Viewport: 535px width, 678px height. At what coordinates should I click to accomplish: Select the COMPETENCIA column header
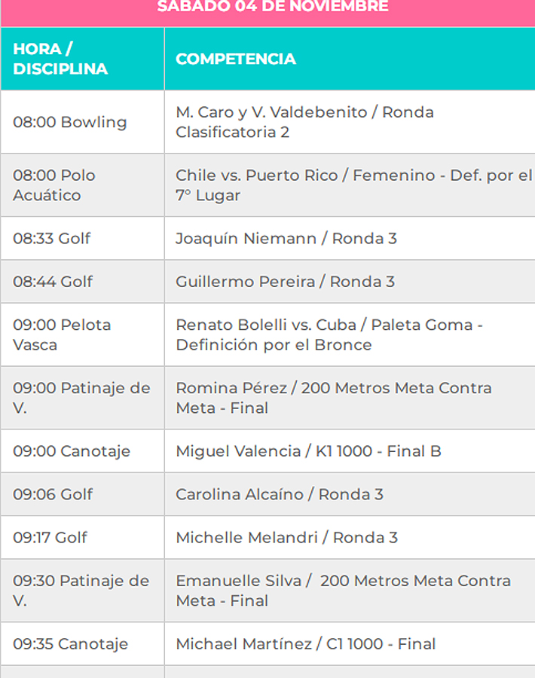point(236,59)
